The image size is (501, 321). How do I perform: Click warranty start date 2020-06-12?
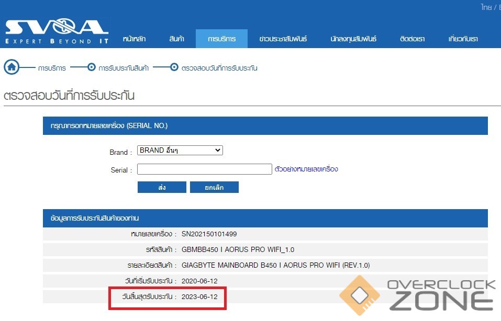tap(199, 281)
